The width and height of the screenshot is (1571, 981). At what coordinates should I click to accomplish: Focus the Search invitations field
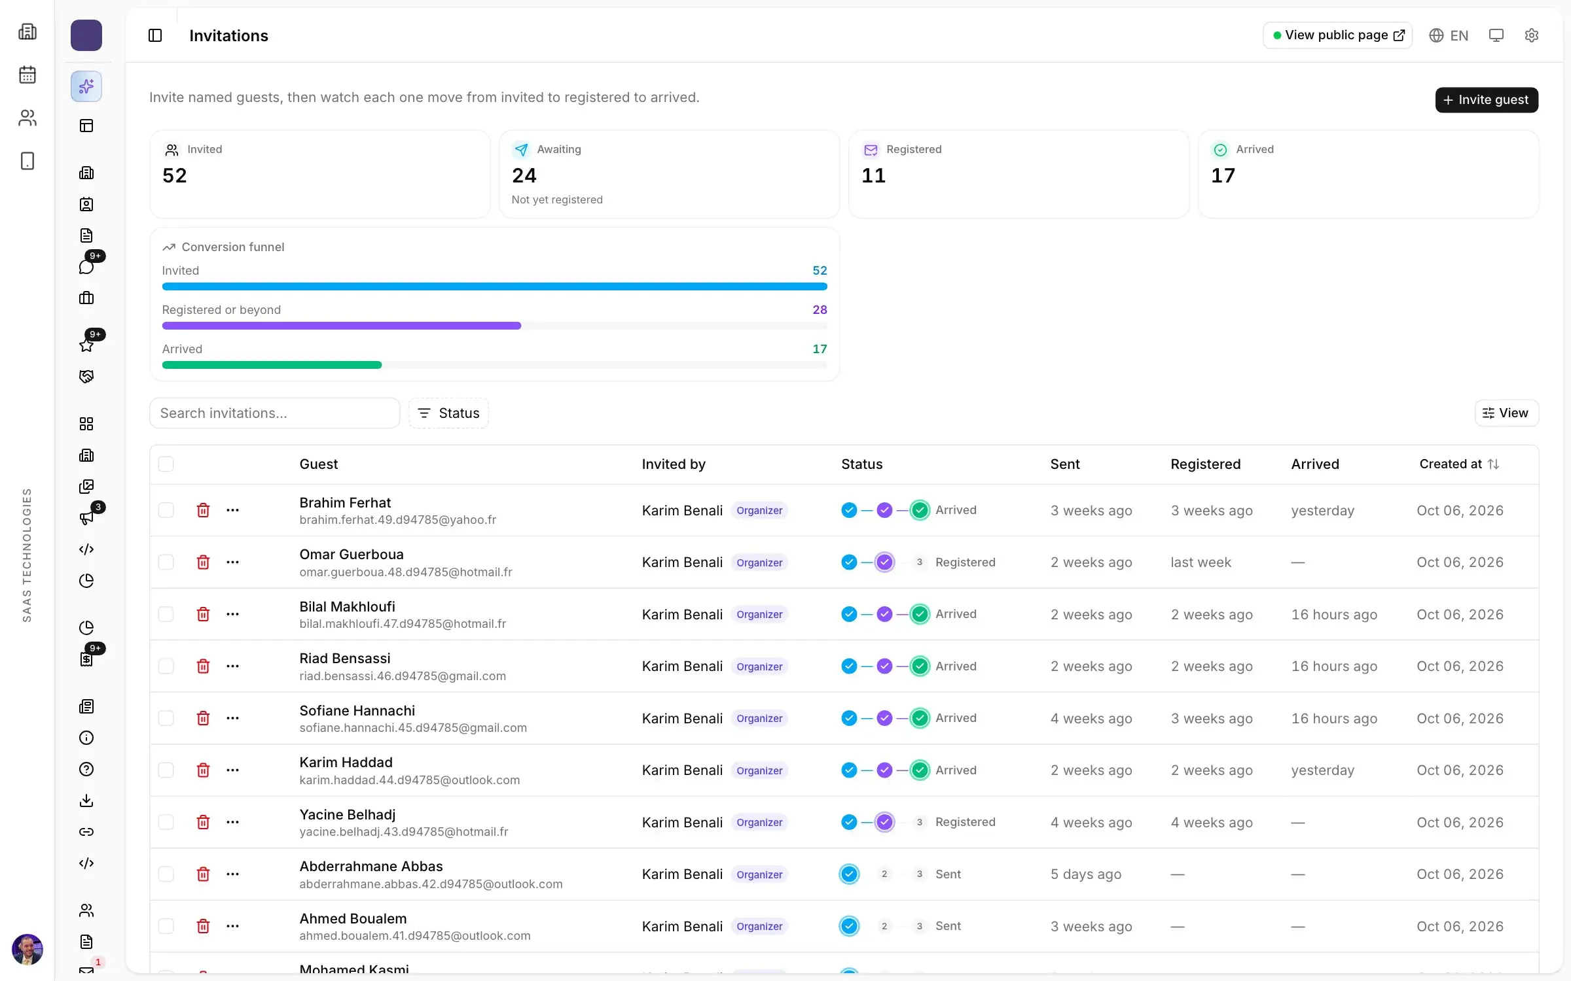[x=274, y=413]
